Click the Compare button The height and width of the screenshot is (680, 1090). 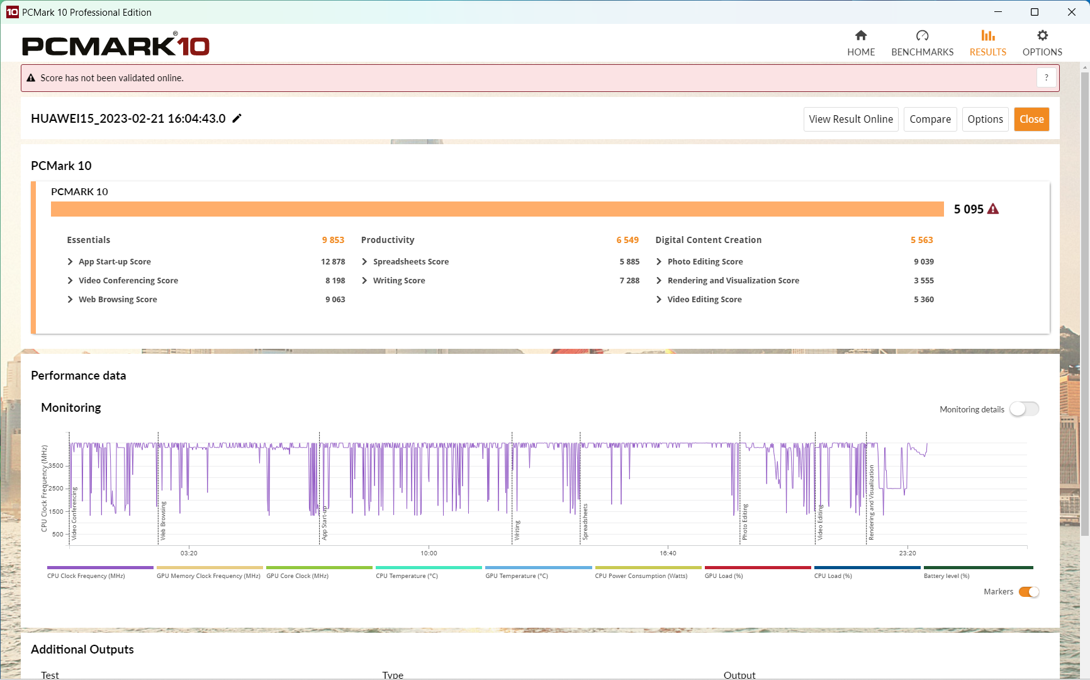click(x=930, y=119)
